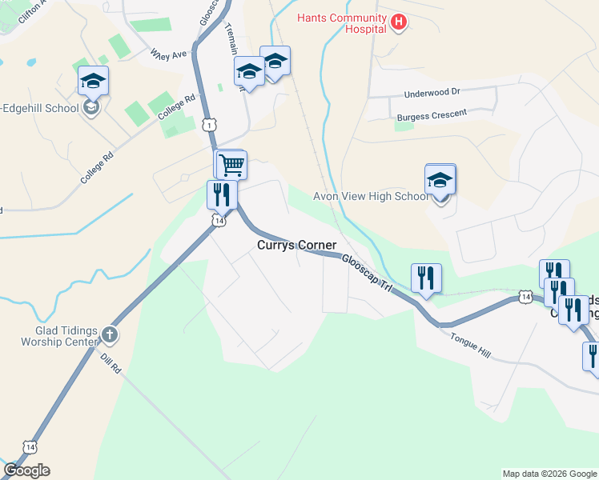Select the shopping cart marker on Route 1
The height and width of the screenshot is (480, 599).
pyautogui.click(x=232, y=165)
